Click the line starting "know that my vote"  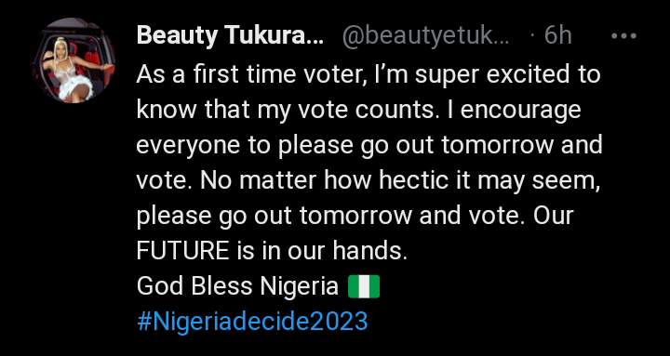(x=359, y=110)
